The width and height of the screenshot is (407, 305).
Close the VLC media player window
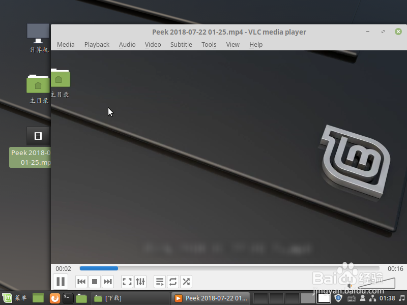tap(398, 32)
